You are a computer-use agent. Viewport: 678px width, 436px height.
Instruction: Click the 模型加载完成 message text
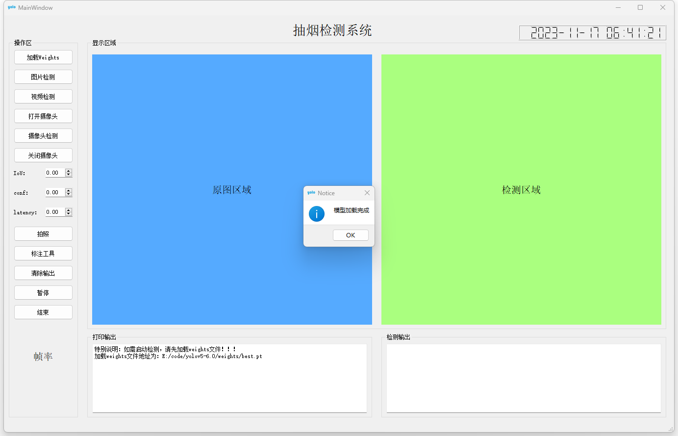coord(352,210)
